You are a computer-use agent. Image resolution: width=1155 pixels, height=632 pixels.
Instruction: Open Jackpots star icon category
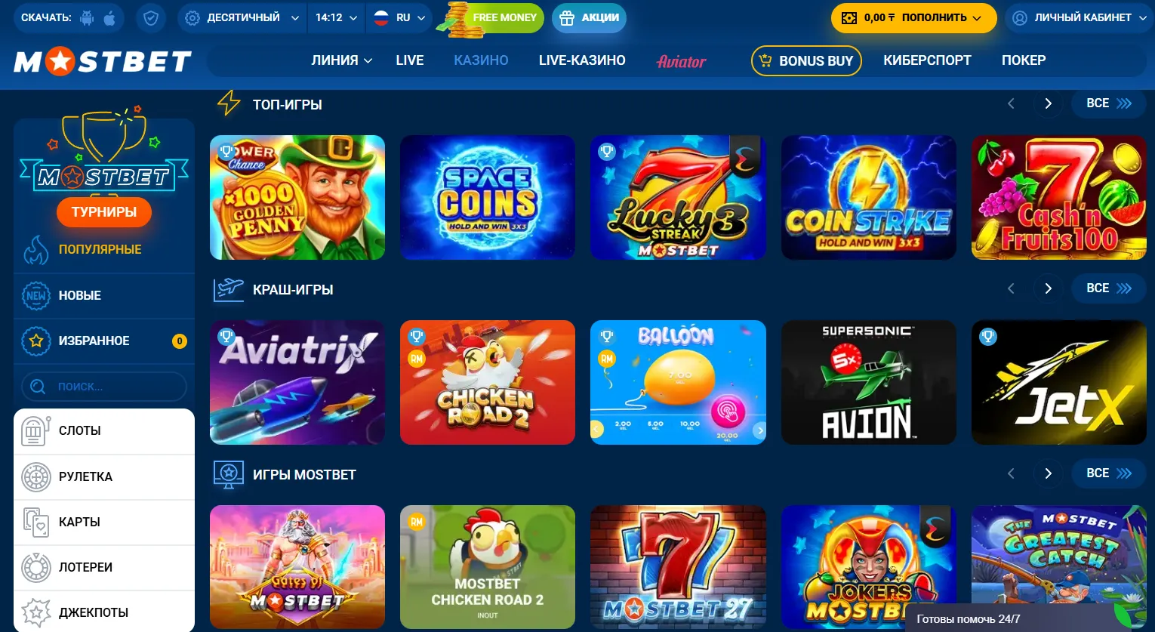[35, 612]
